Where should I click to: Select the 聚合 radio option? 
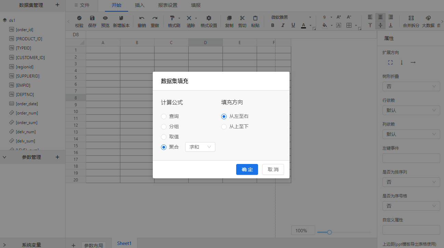click(x=164, y=147)
